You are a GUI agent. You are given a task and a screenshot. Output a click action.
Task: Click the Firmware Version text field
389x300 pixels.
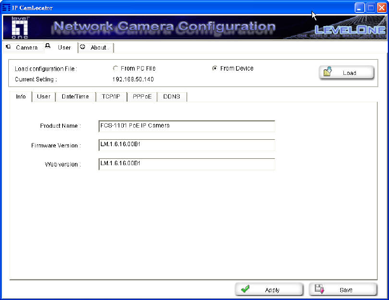click(x=186, y=145)
